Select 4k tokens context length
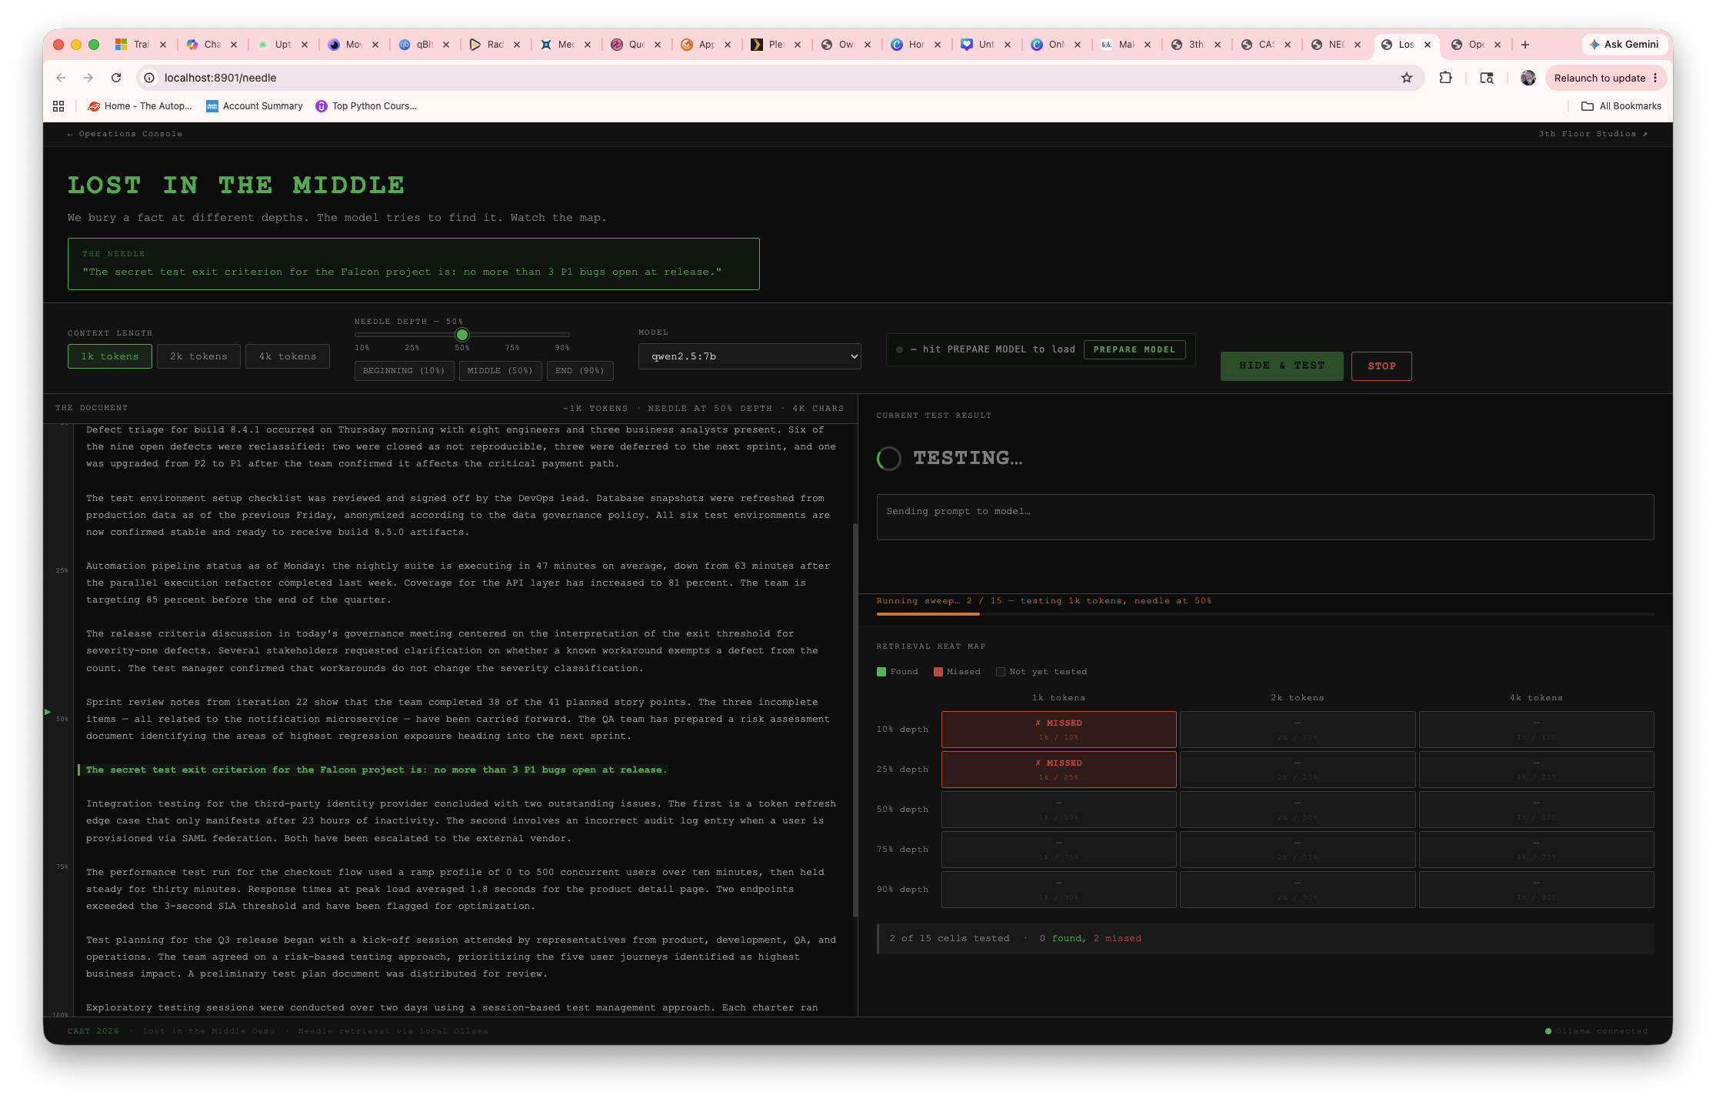 tap(288, 356)
